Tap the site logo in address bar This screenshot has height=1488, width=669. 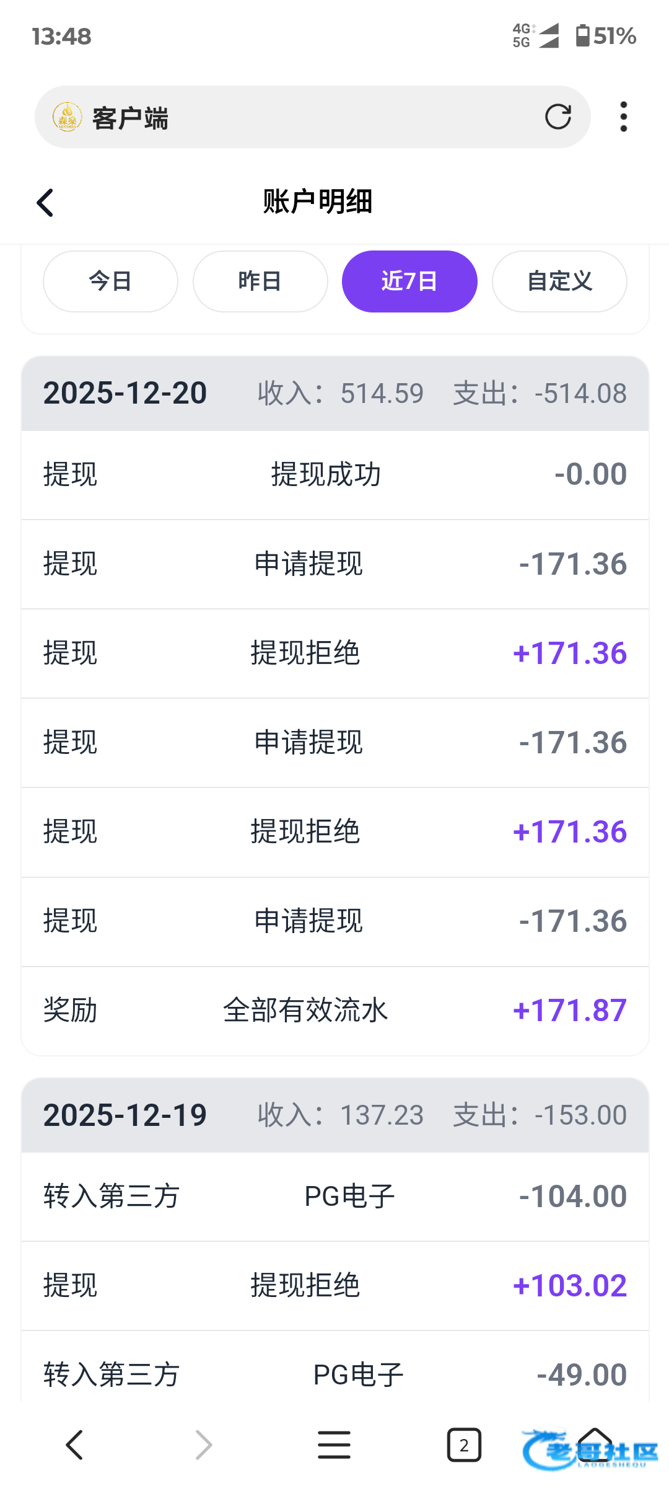point(68,117)
